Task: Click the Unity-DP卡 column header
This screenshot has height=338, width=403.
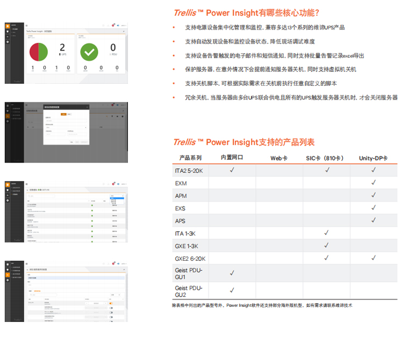Action: 373,158
